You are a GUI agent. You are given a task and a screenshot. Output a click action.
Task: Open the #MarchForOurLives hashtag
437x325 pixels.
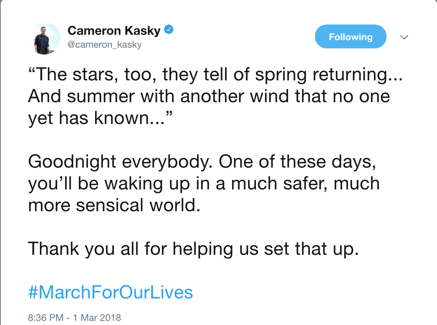pos(111,292)
